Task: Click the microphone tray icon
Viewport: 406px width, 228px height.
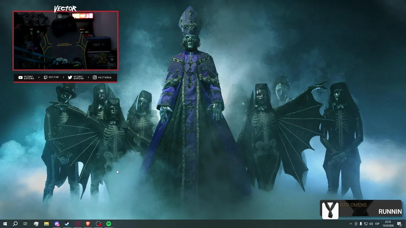Action: coord(361,224)
